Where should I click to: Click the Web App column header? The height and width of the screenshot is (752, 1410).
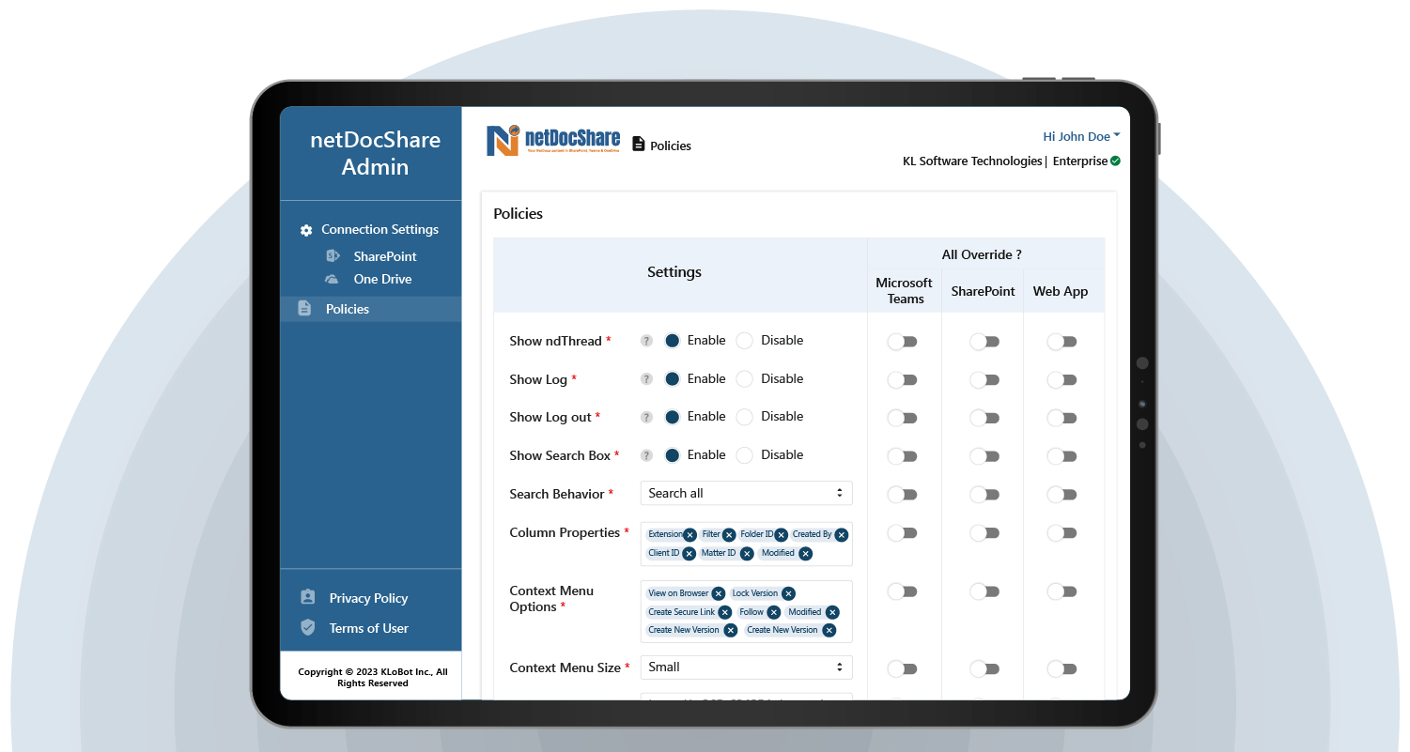[x=1061, y=291]
